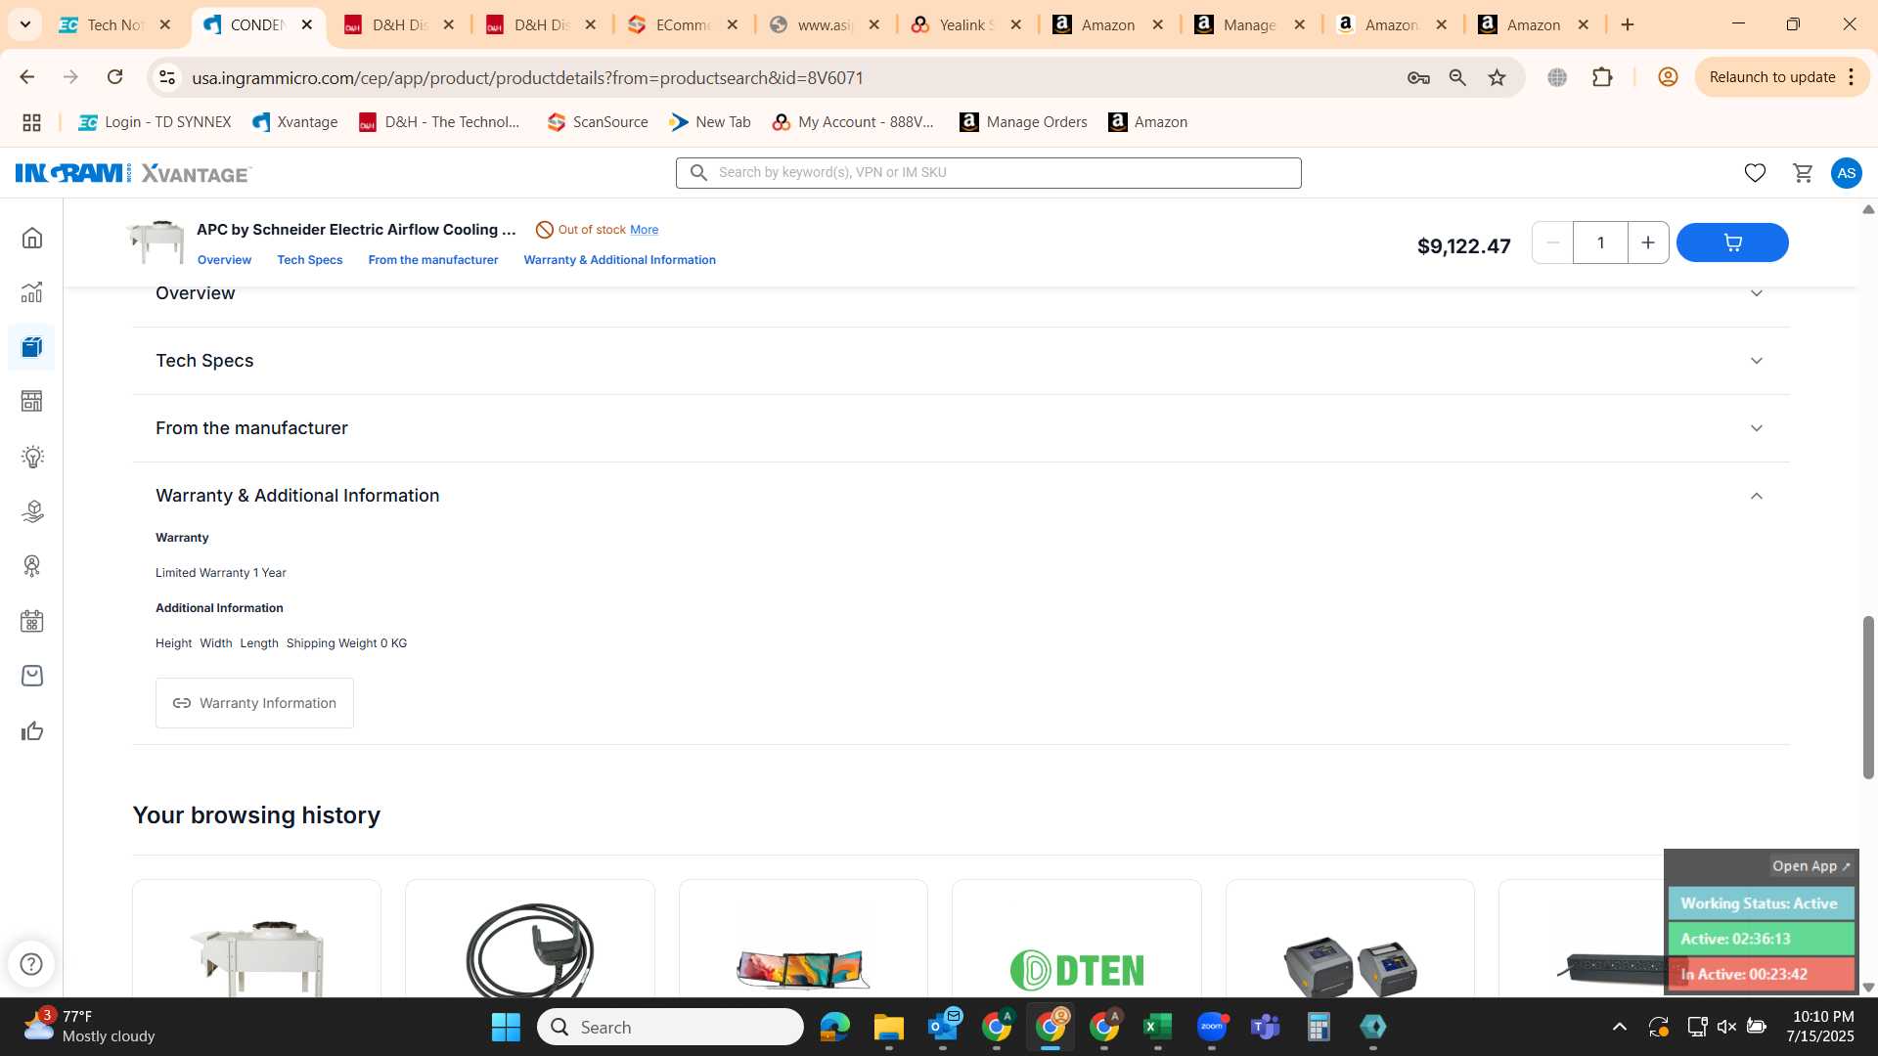Open the thumbs-up recommendations sidebar icon
The image size is (1878, 1056).
[x=32, y=731]
